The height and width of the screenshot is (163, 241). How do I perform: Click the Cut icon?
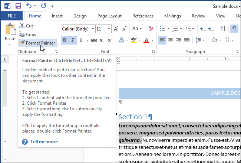click(22, 26)
